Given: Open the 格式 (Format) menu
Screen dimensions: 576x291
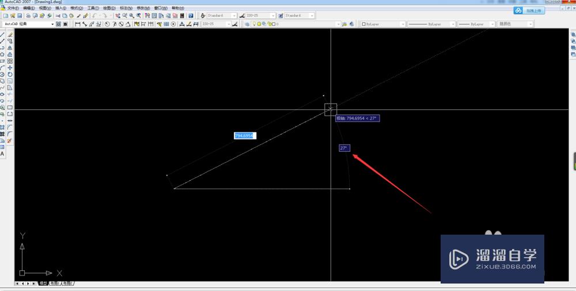Looking at the screenshot, I should (77, 7).
